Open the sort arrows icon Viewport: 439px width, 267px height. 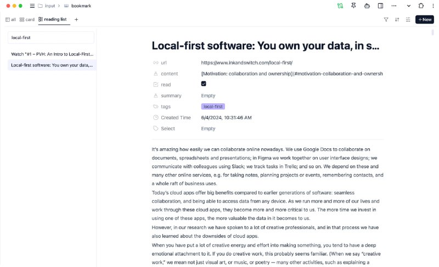397,20
